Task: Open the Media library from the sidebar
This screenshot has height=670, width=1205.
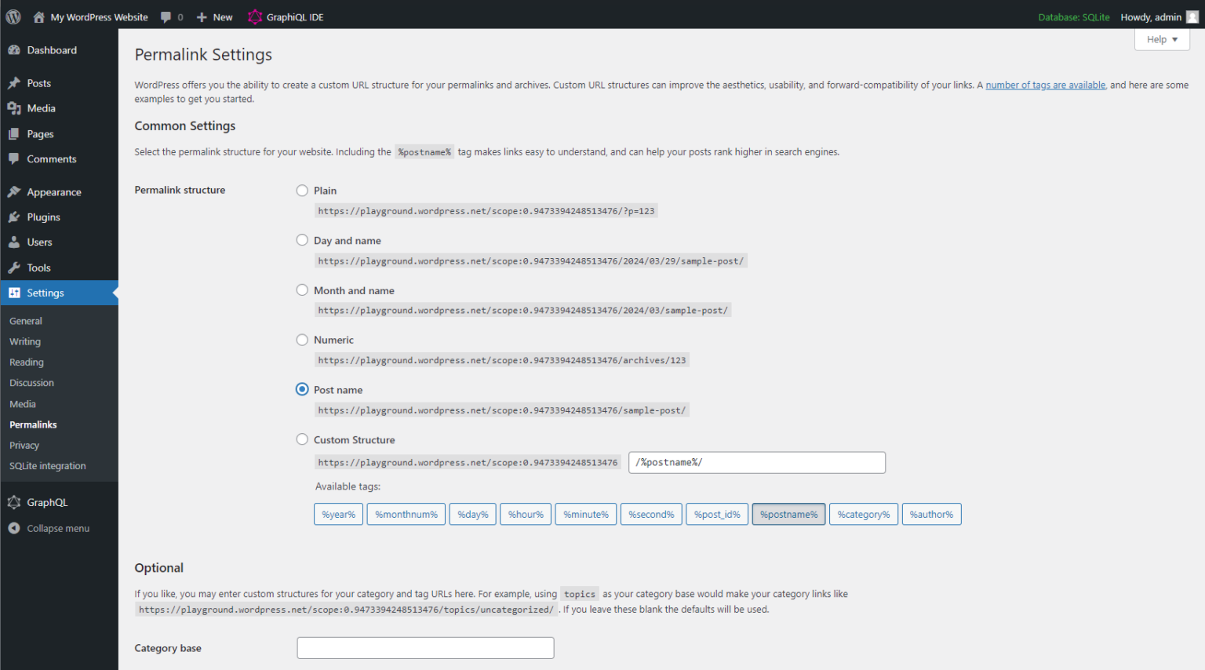Action: tap(37, 107)
